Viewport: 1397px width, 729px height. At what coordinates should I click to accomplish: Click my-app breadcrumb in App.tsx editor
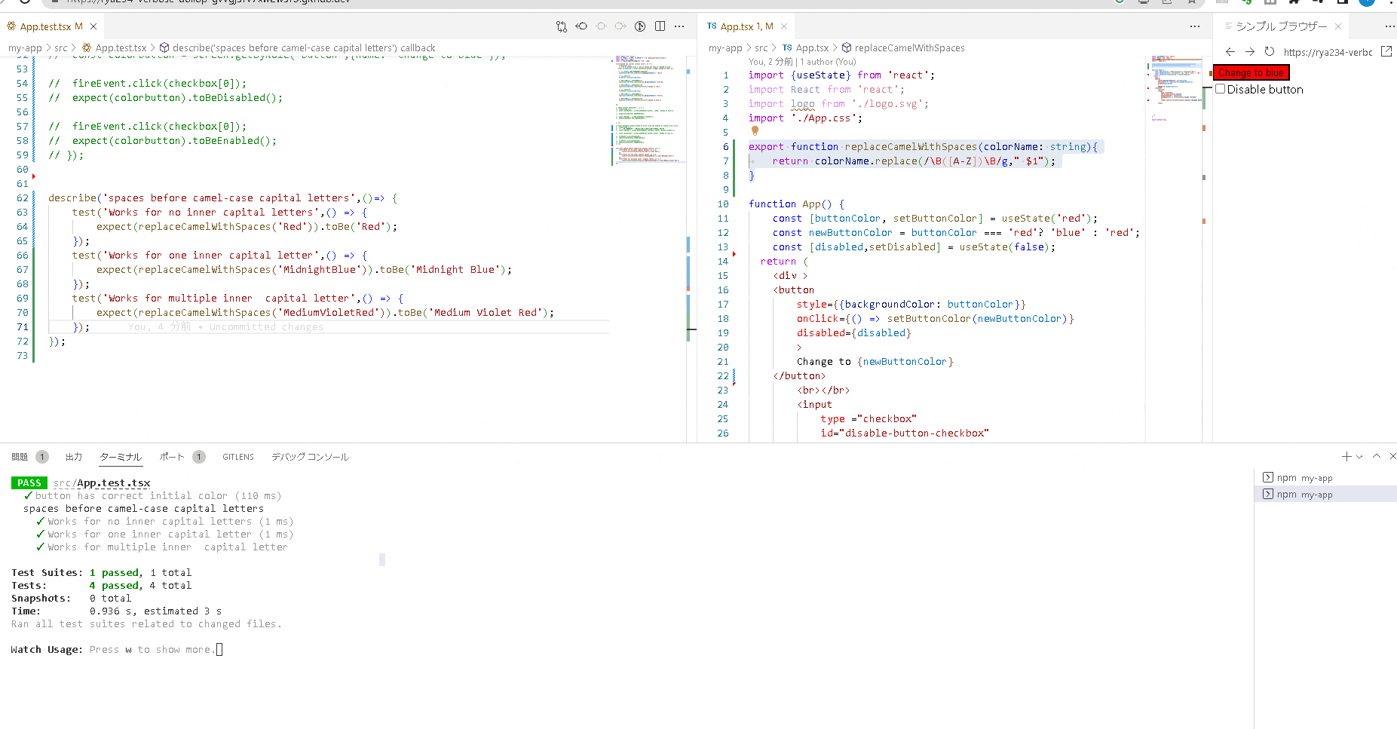pyautogui.click(x=725, y=48)
